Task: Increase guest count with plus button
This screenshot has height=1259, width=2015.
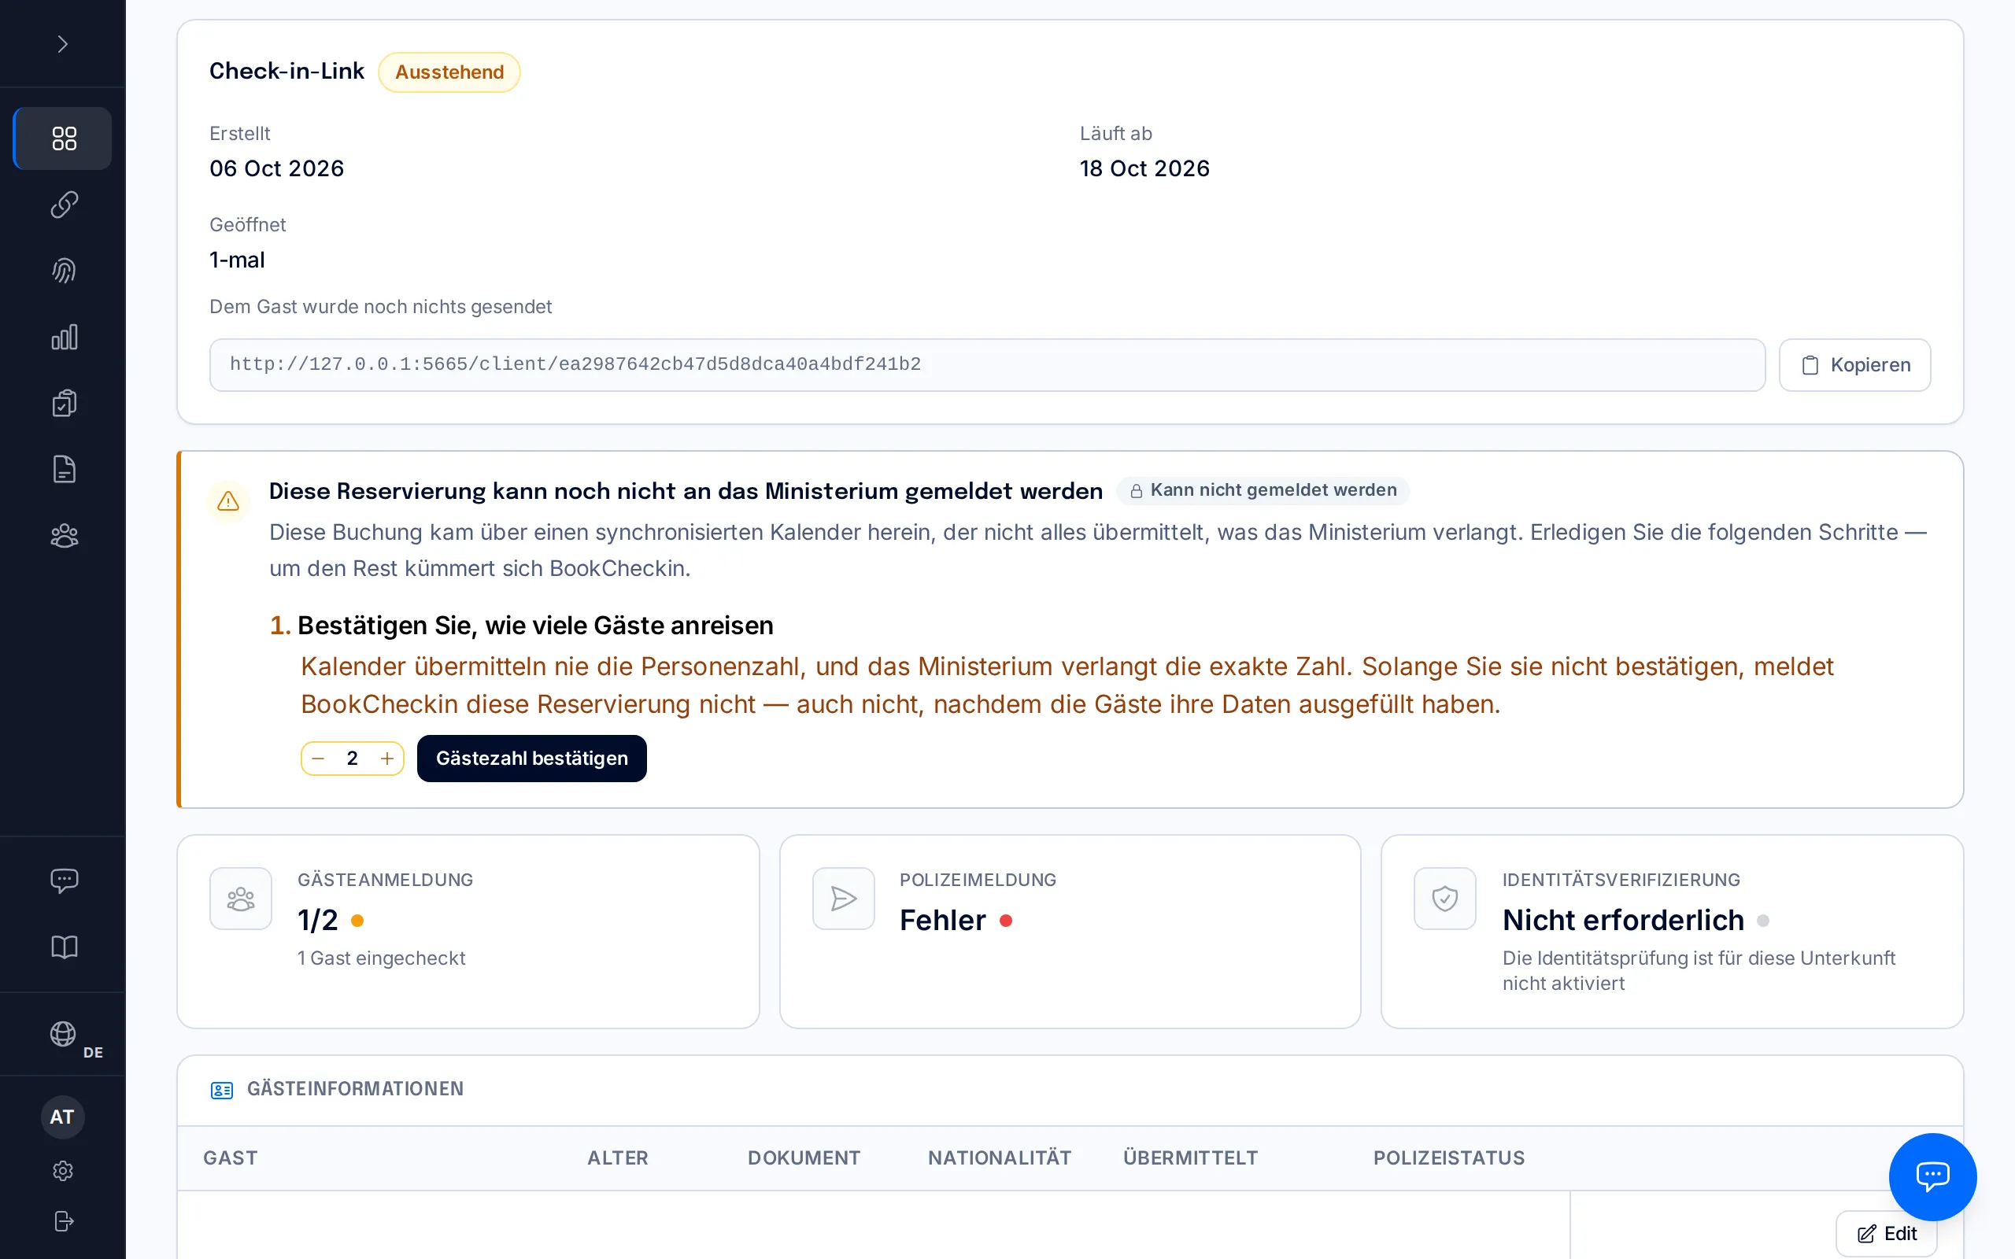Action: 387,759
